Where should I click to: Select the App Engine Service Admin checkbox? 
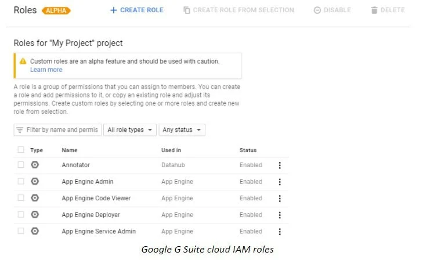coord(21,231)
